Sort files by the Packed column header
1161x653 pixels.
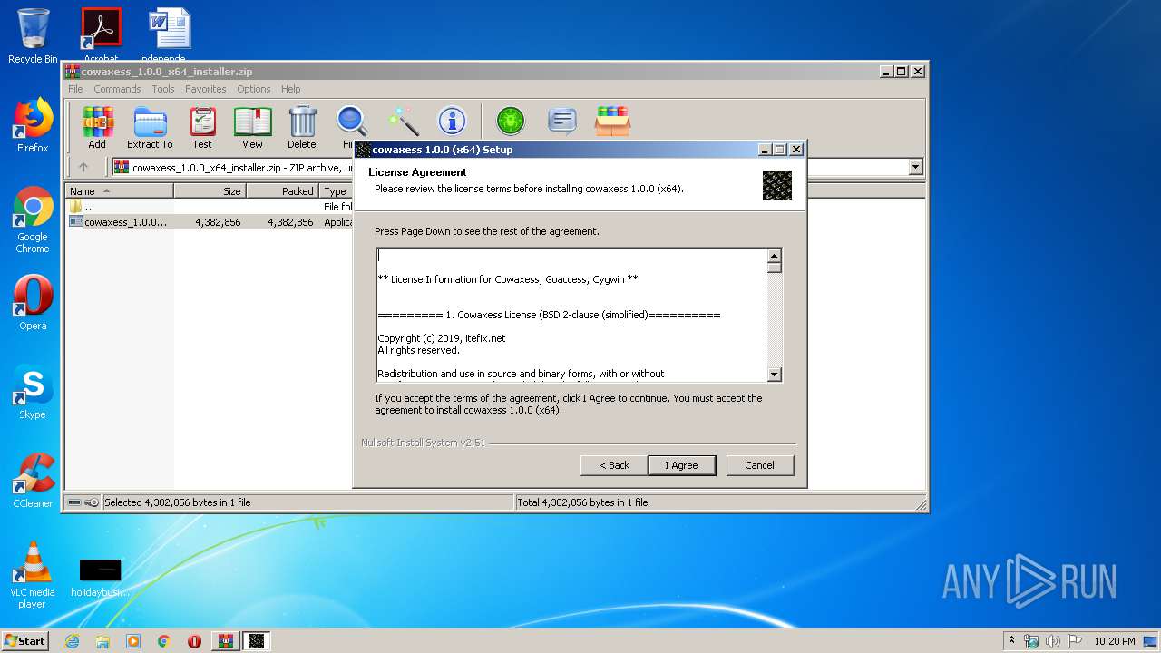(x=282, y=191)
